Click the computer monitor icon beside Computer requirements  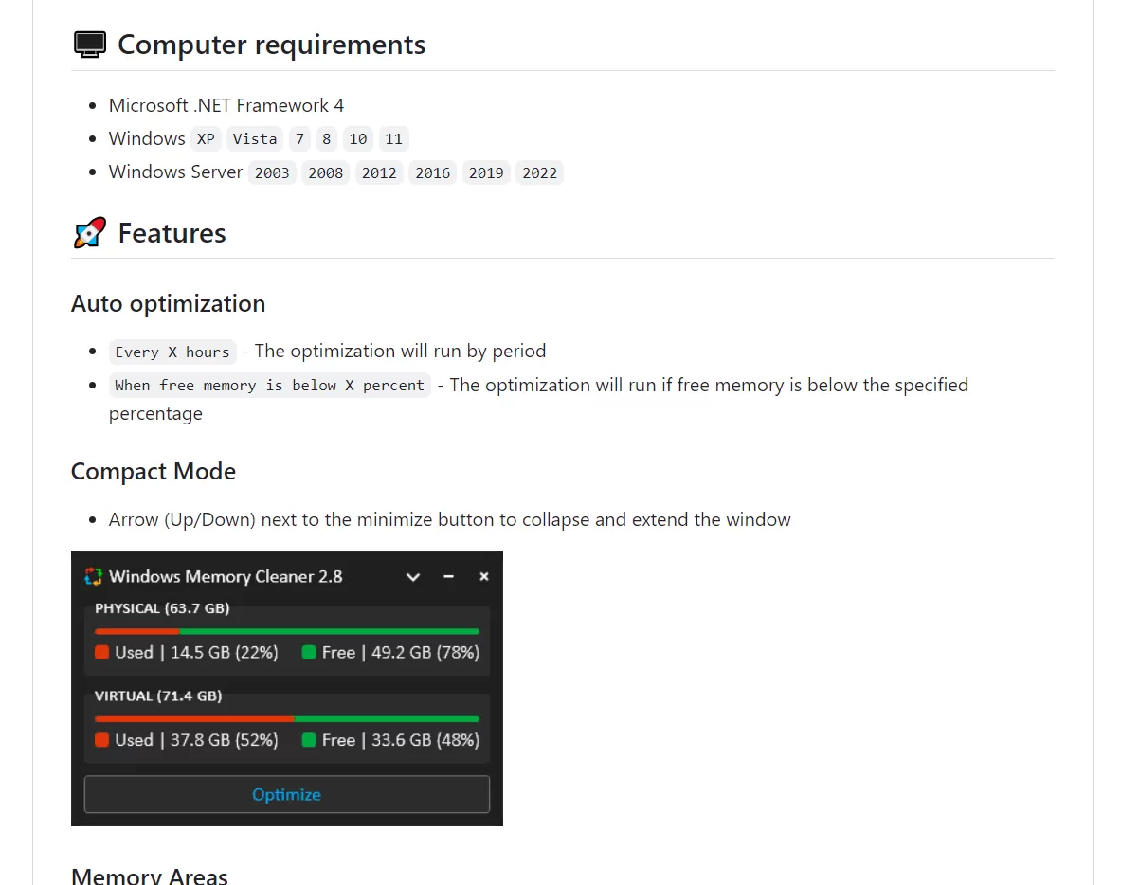[89, 44]
